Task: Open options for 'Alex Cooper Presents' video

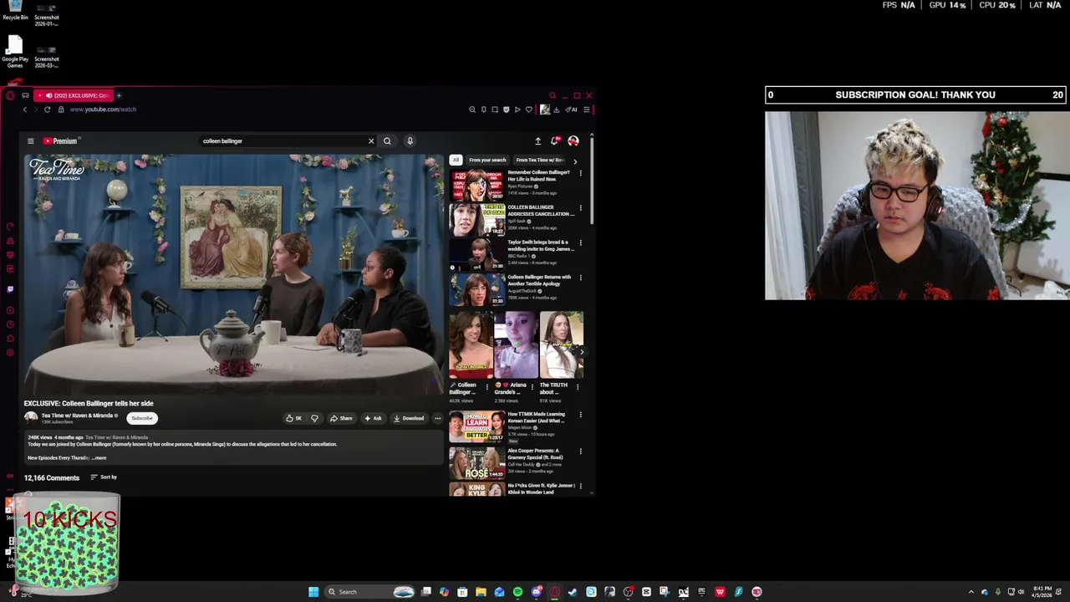Action: tap(580, 451)
